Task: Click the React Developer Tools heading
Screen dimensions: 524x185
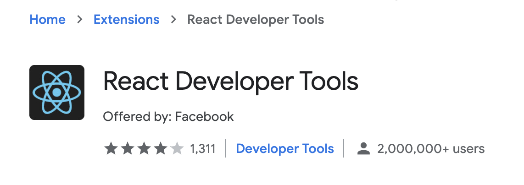Action: pyautogui.click(x=231, y=82)
